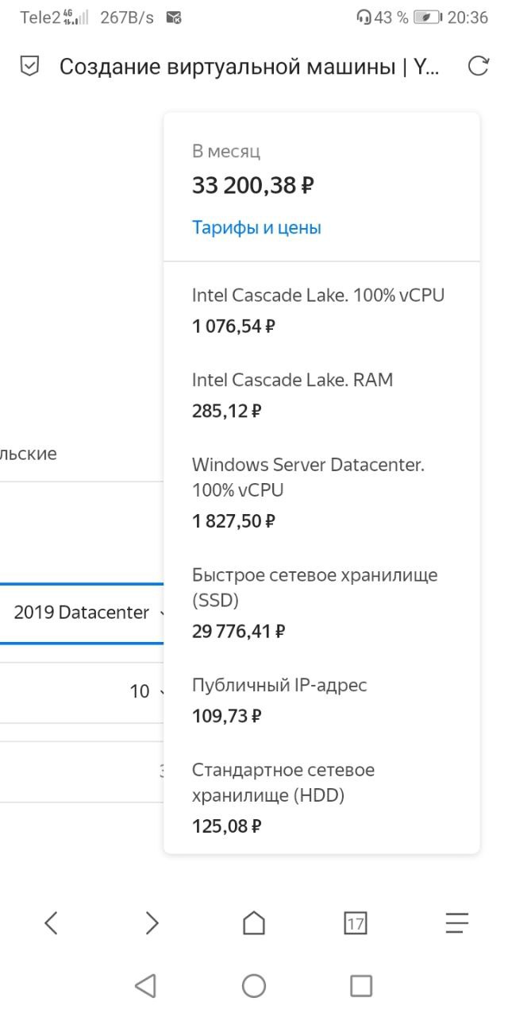This screenshot has width=508, height=1017.
Task: Tap the monthly total 33 200,38 ₽
Action: (x=253, y=186)
